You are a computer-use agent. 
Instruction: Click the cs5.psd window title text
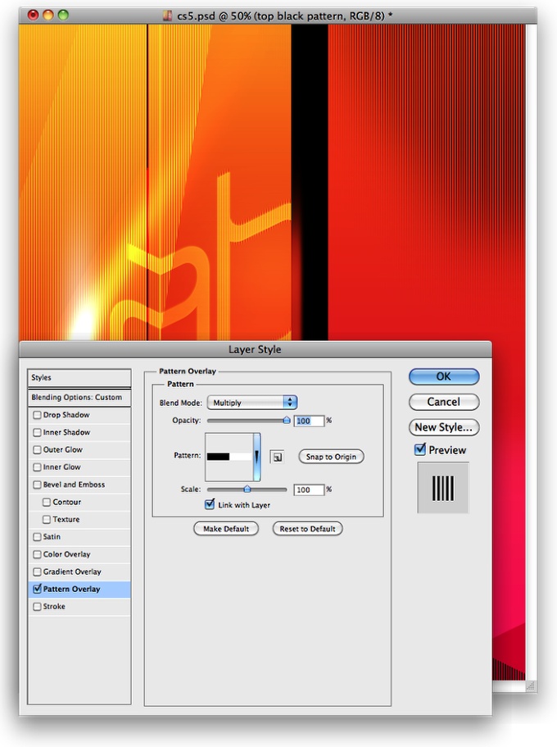[285, 16]
